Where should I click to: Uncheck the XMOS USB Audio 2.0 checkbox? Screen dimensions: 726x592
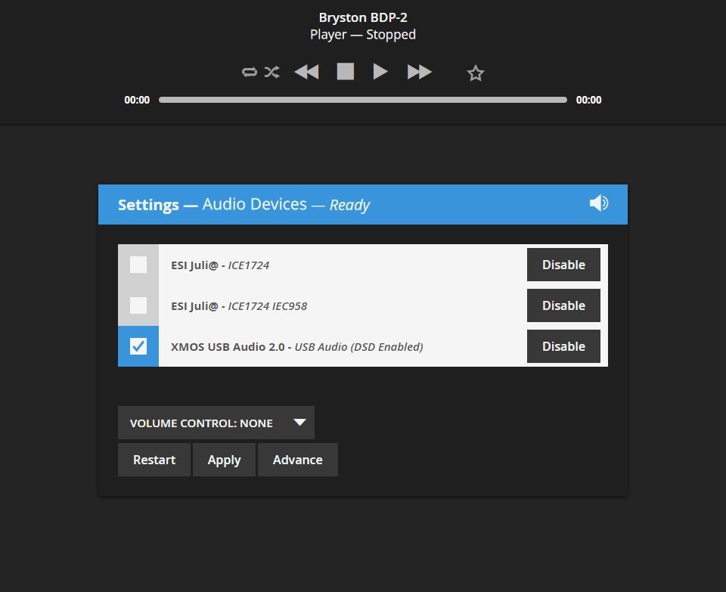(138, 346)
